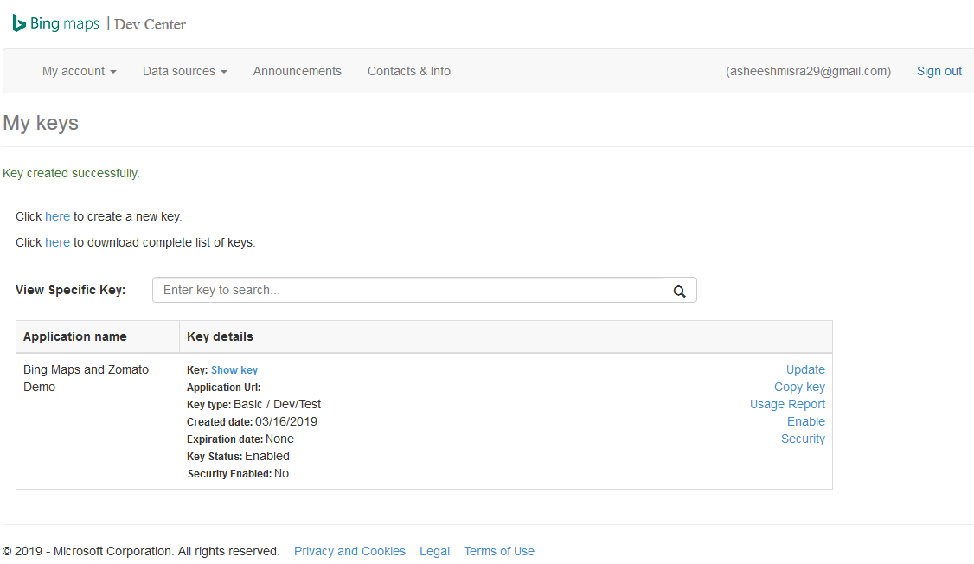Open the Legal footer link
The image size is (974, 564).
point(434,551)
